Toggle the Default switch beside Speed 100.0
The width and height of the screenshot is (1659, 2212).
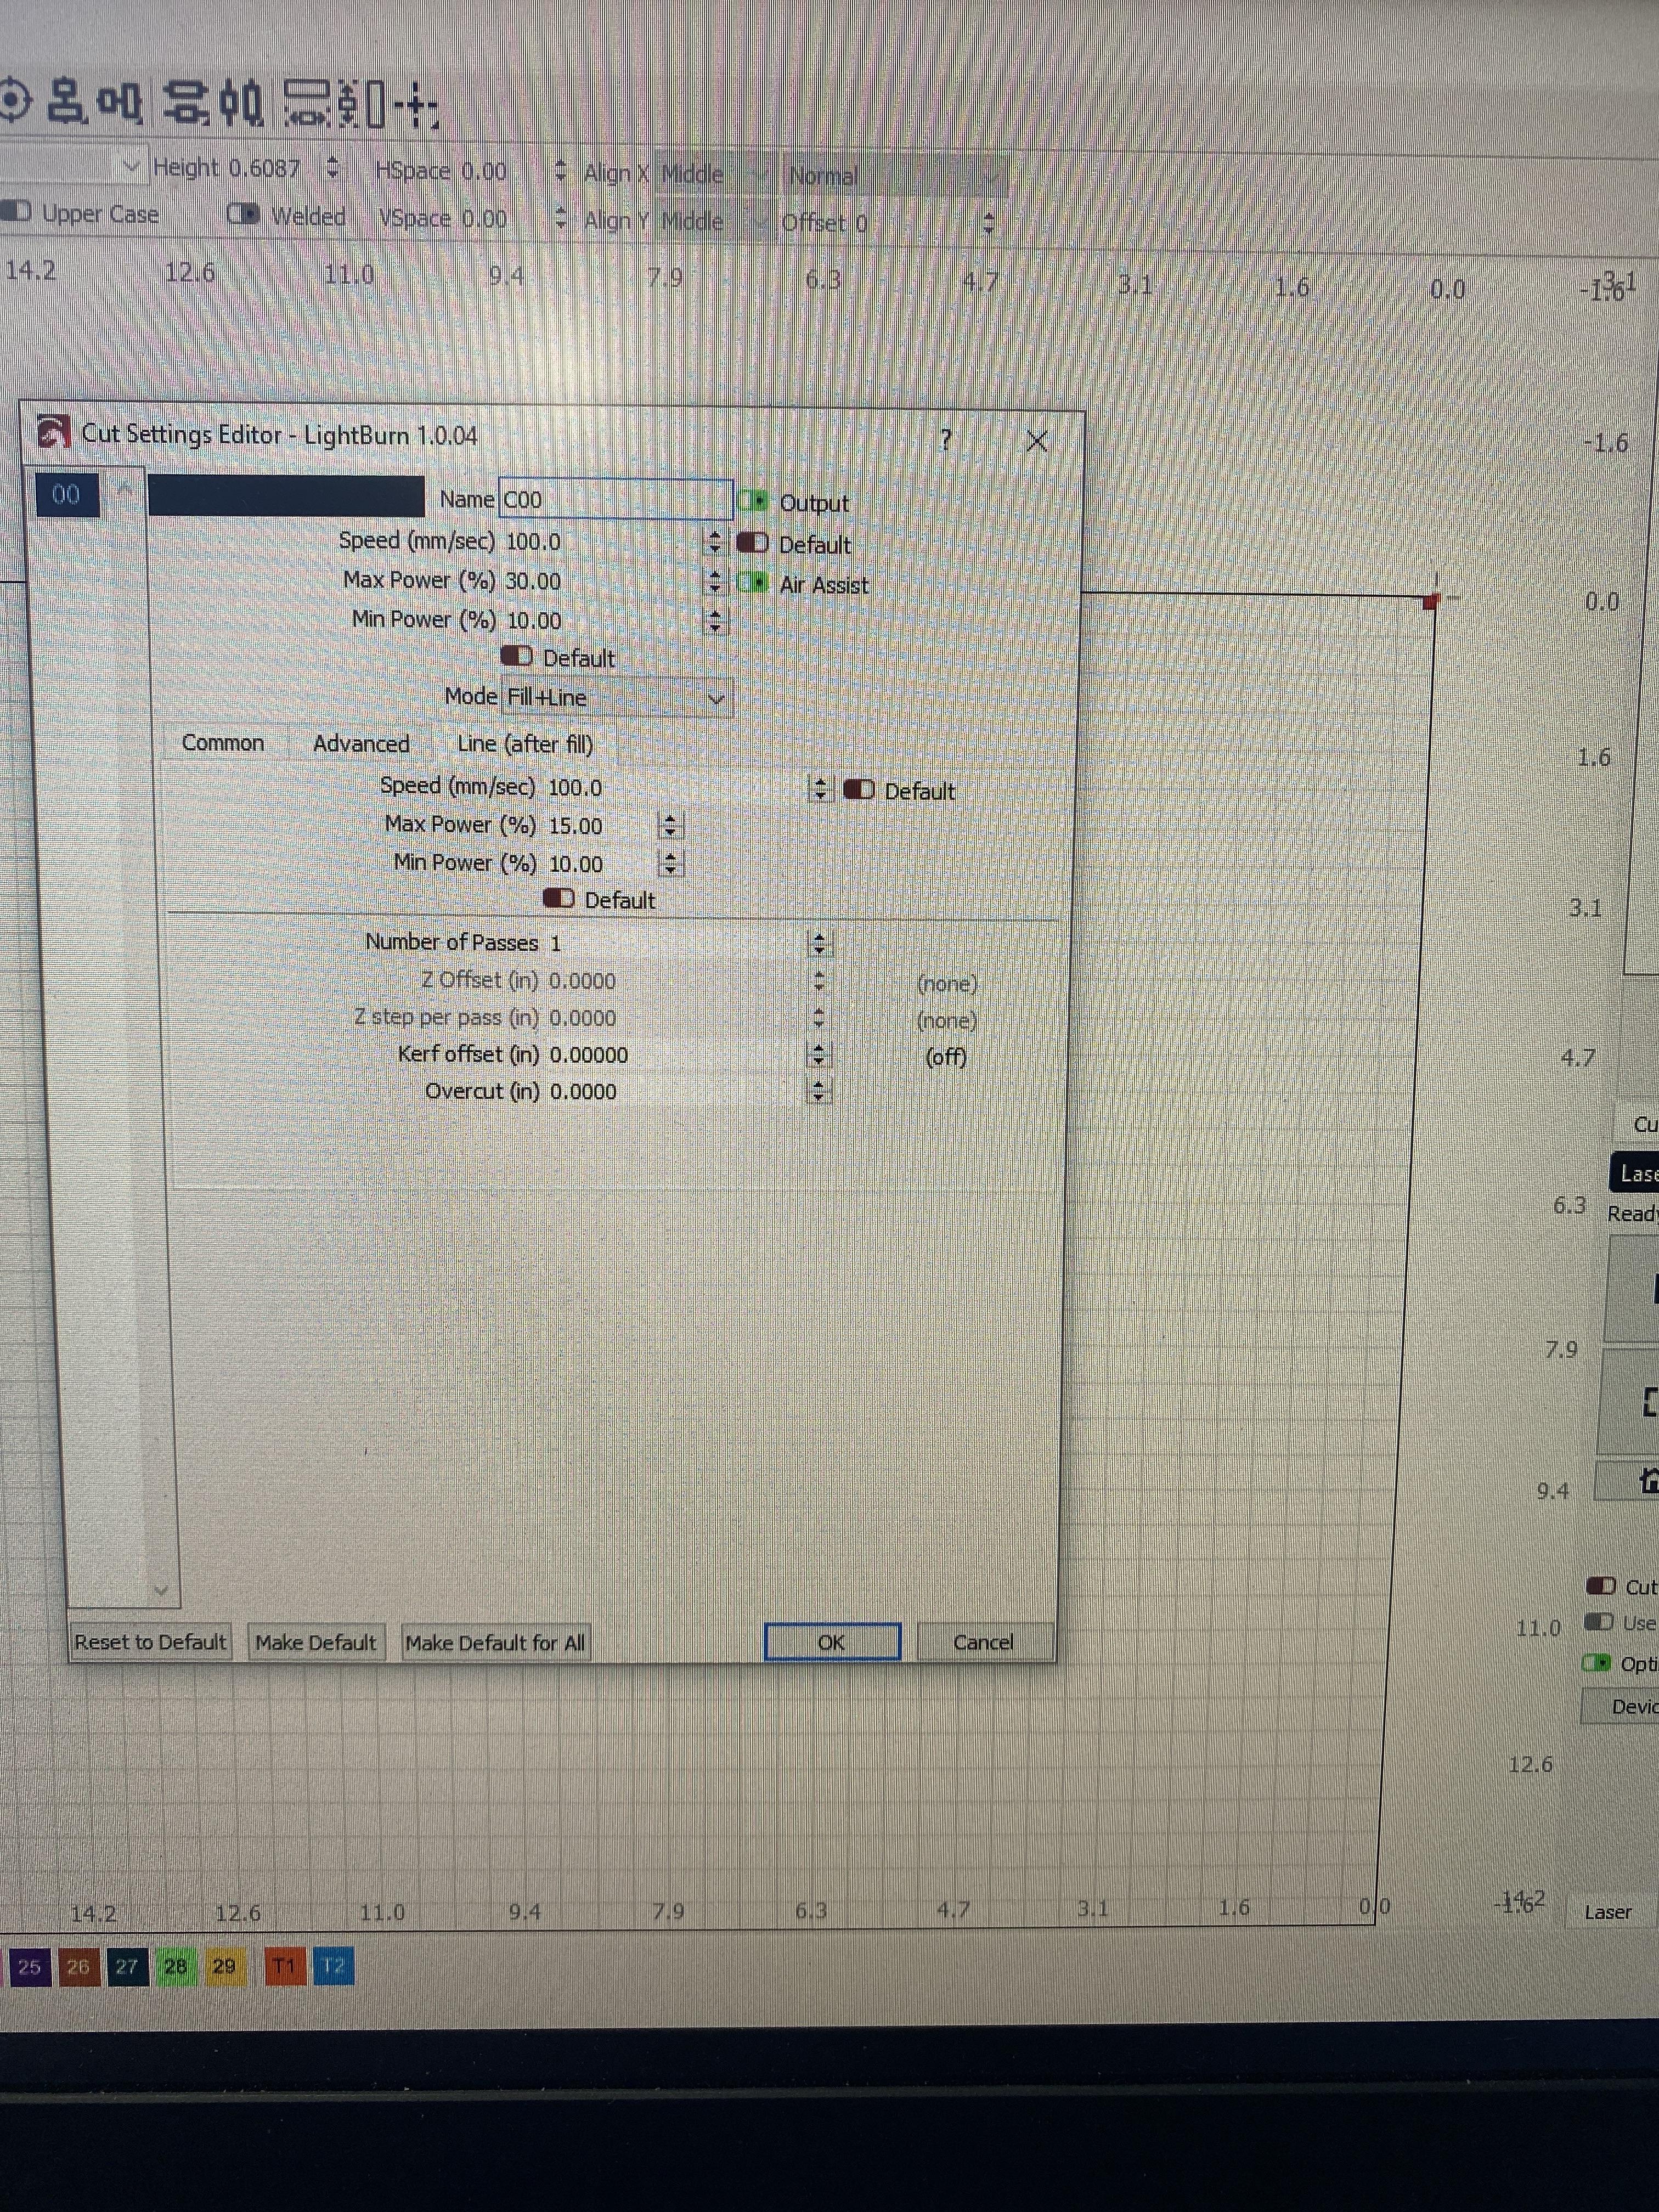(752, 543)
